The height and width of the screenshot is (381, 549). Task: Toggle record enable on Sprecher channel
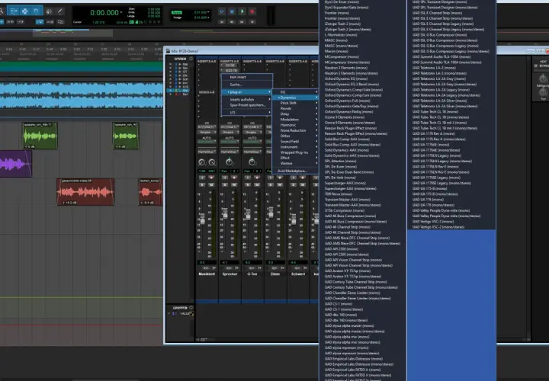pos(234,178)
